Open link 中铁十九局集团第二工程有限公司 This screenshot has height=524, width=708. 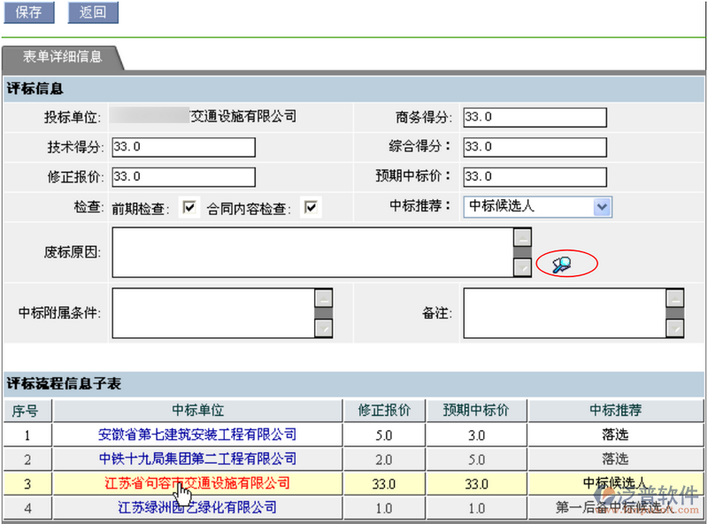(x=196, y=459)
